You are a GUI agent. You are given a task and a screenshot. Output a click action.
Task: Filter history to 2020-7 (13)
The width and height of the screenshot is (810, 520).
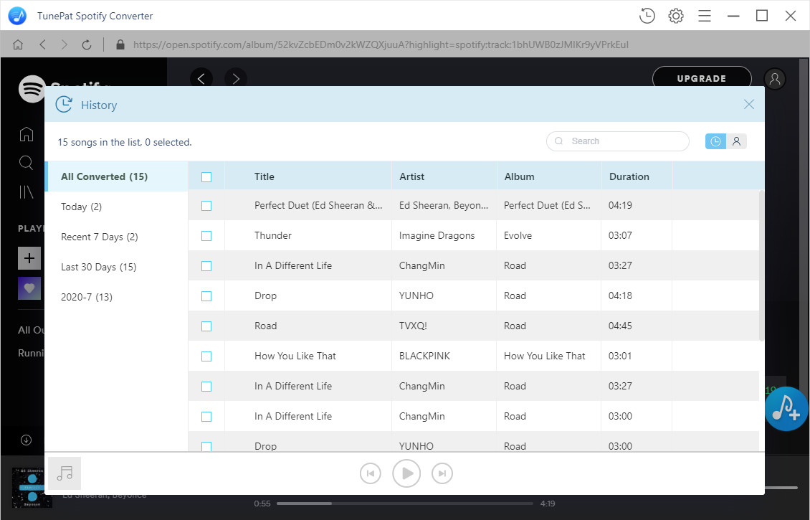click(x=116, y=297)
